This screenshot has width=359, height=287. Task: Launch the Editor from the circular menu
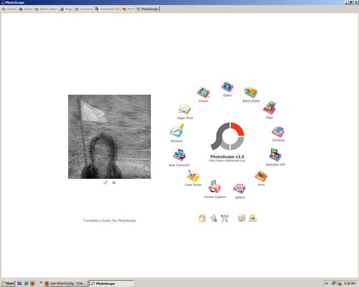pyautogui.click(x=227, y=87)
